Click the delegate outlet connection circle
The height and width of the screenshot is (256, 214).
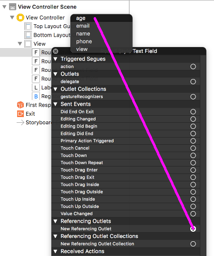click(x=193, y=82)
